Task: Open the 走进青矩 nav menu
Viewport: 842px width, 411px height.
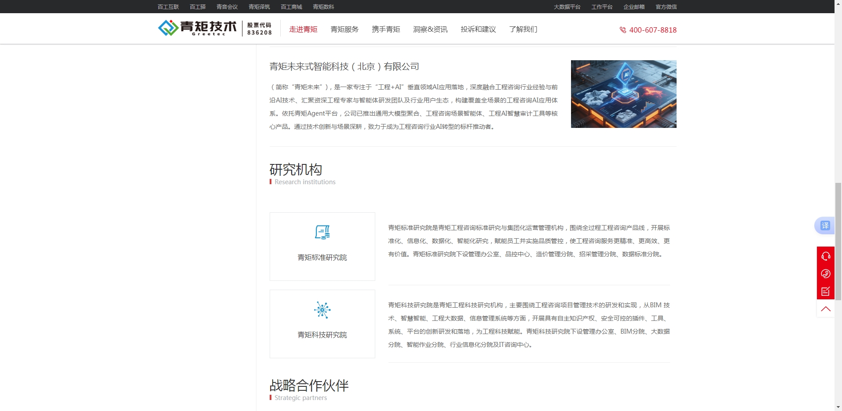Action: tap(303, 29)
